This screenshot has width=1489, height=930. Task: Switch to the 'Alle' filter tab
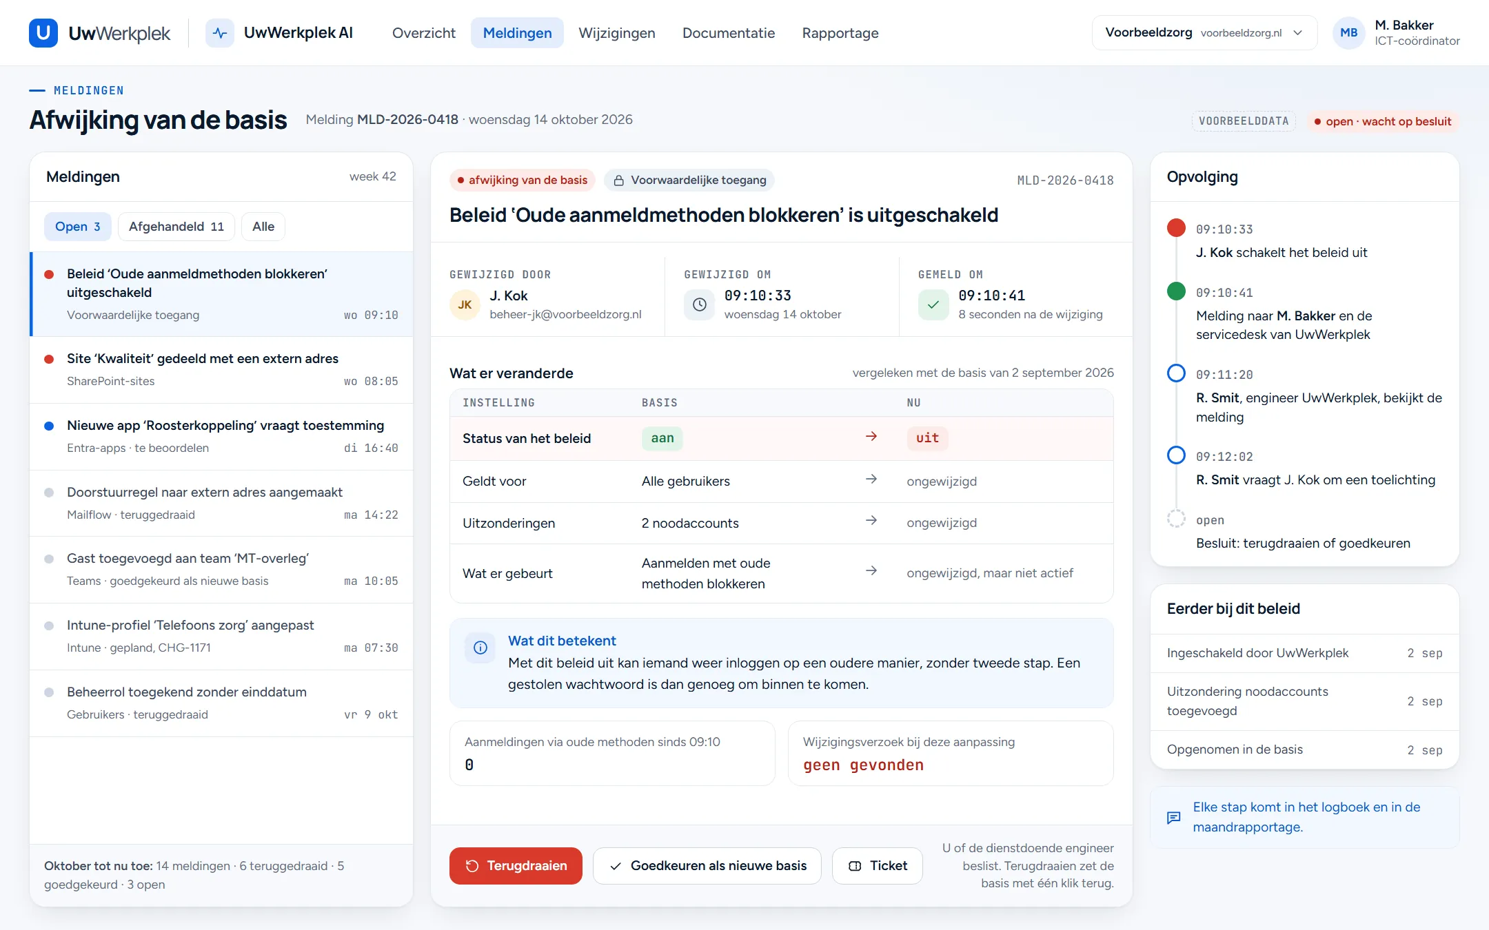(263, 227)
